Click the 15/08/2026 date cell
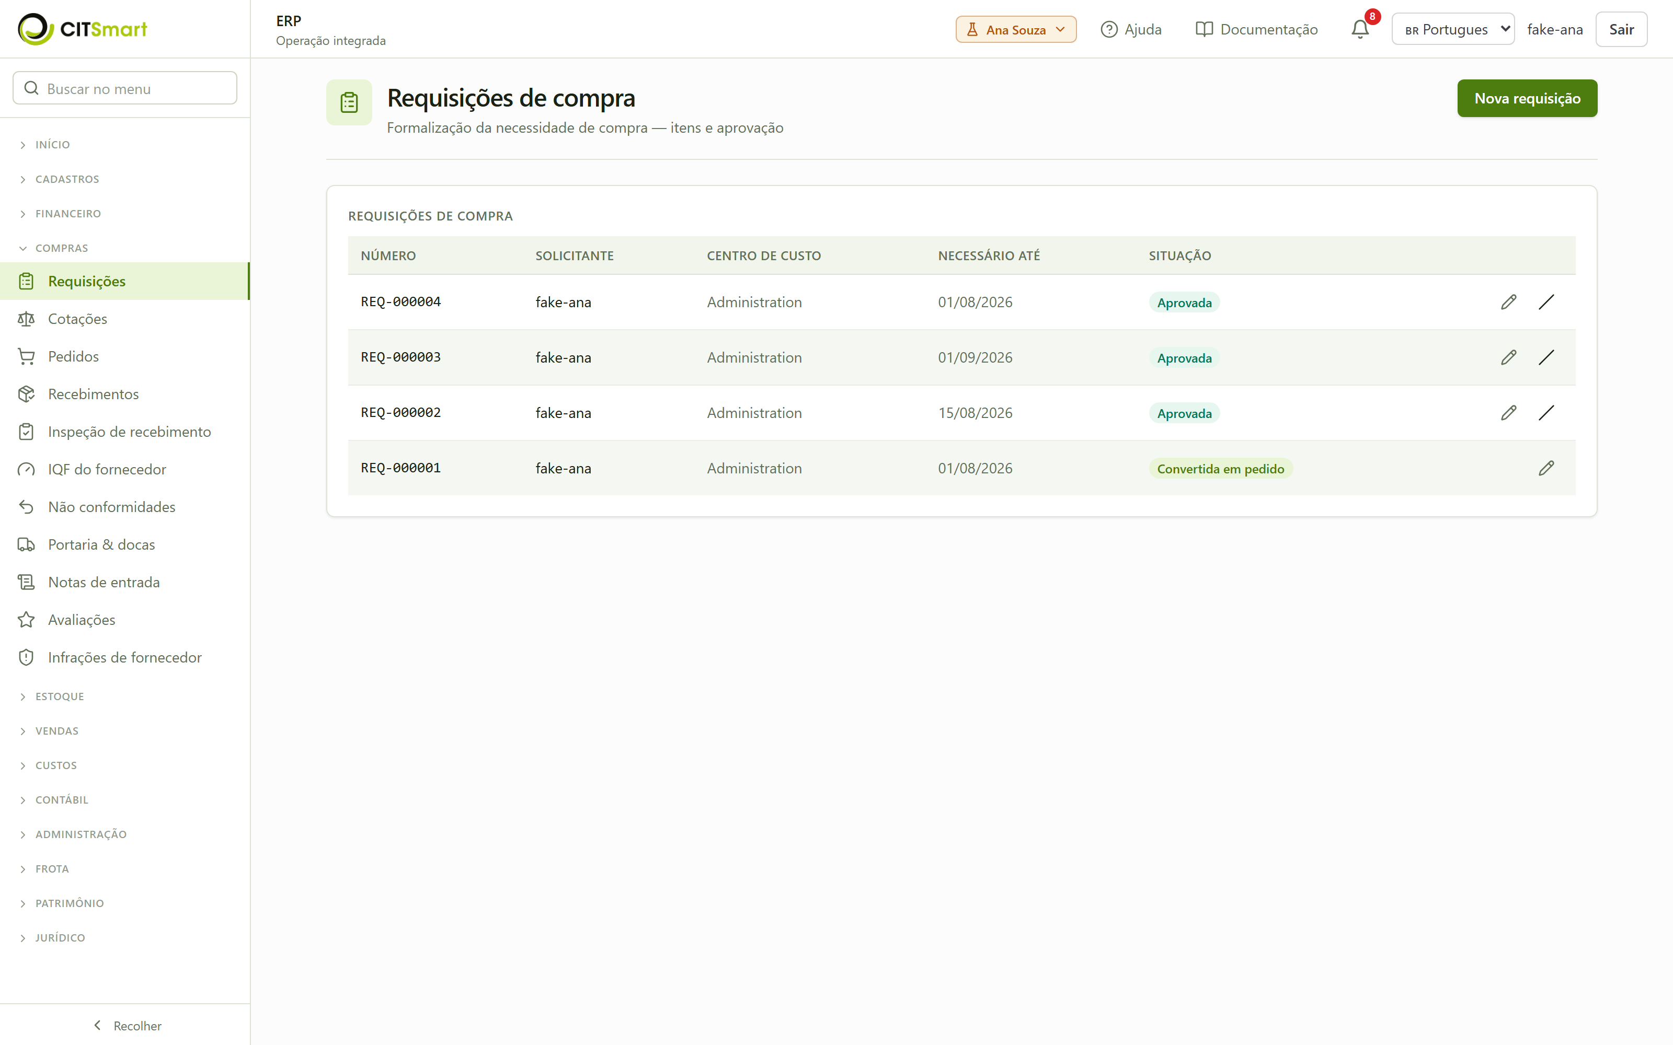Screen dimensions: 1673x1045 (975, 413)
